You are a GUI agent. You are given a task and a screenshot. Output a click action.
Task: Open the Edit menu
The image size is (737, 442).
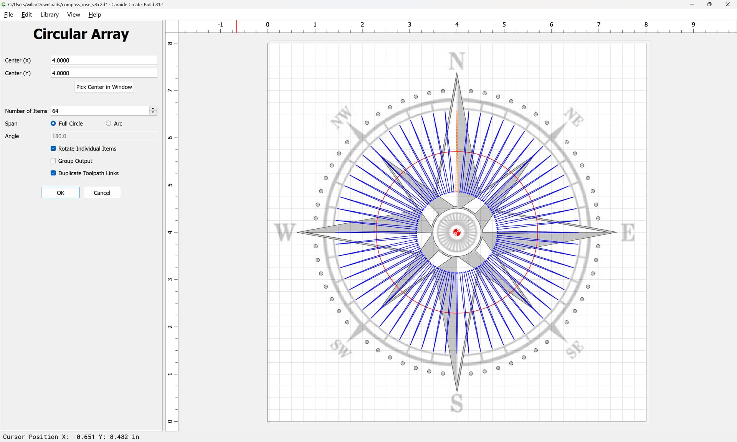coord(26,15)
